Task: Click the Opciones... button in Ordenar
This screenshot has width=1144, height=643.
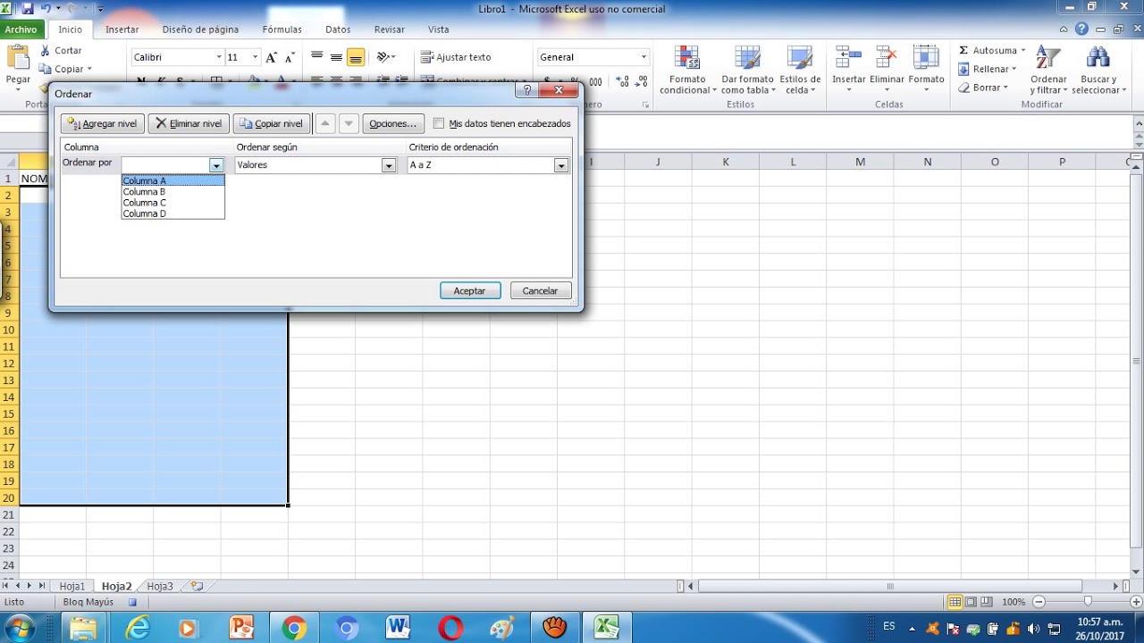Action: click(392, 123)
